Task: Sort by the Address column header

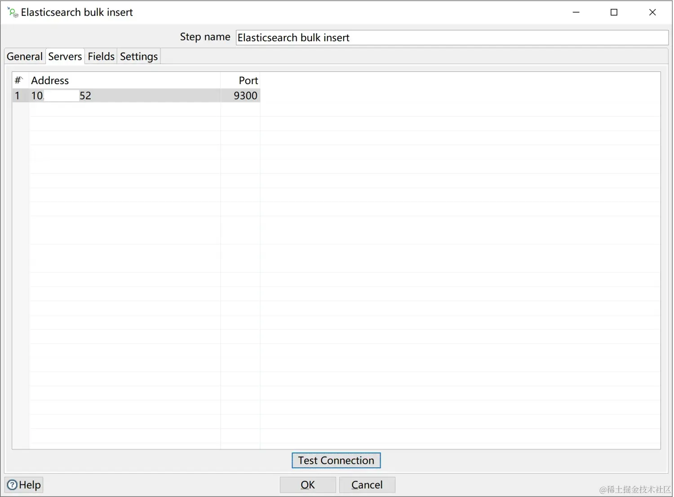Action: [125, 80]
